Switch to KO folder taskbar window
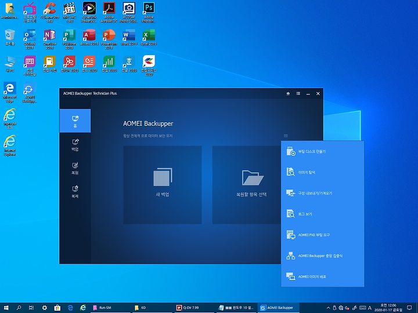Screen dimensions: 418x313 coord(152,308)
